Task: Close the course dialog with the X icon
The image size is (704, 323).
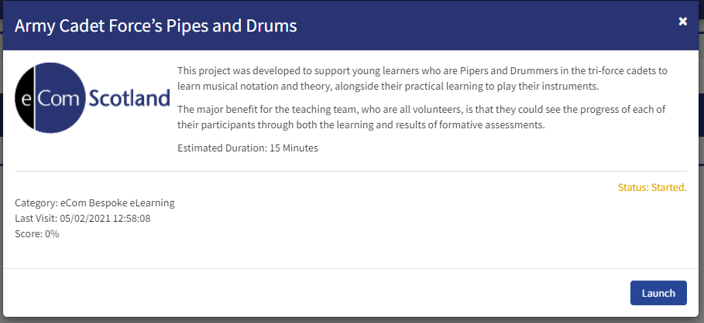Action: 682,22
